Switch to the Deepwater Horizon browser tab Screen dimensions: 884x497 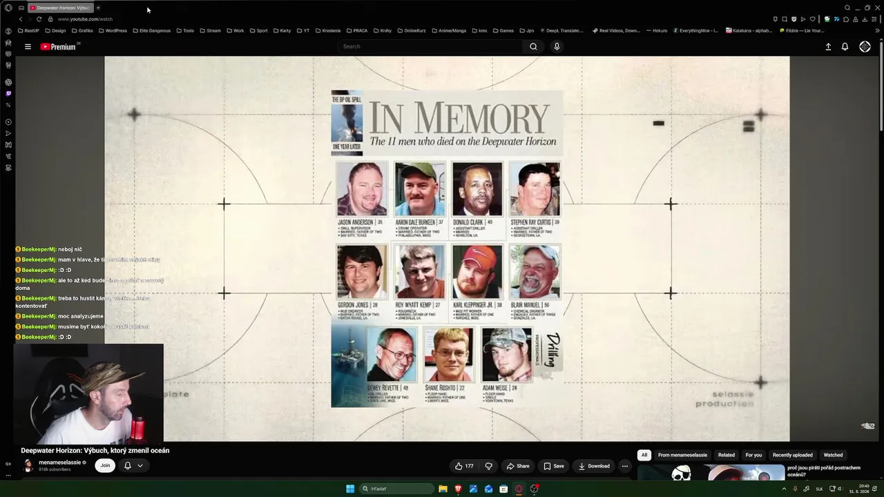pyautogui.click(x=59, y=8)
